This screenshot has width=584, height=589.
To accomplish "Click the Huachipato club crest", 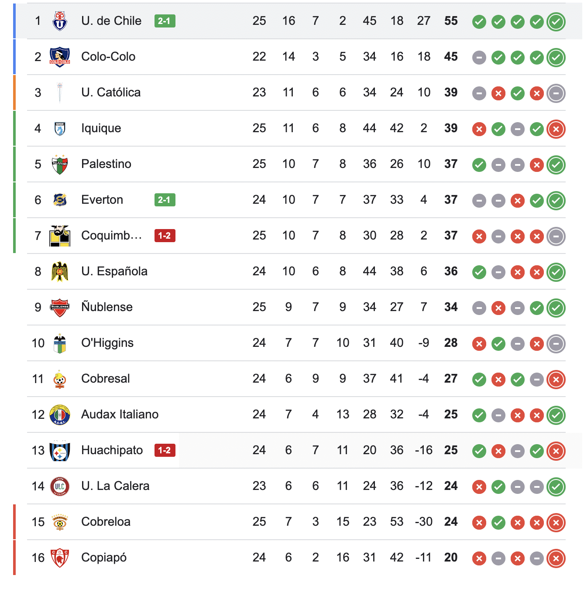I will [60, 450].
